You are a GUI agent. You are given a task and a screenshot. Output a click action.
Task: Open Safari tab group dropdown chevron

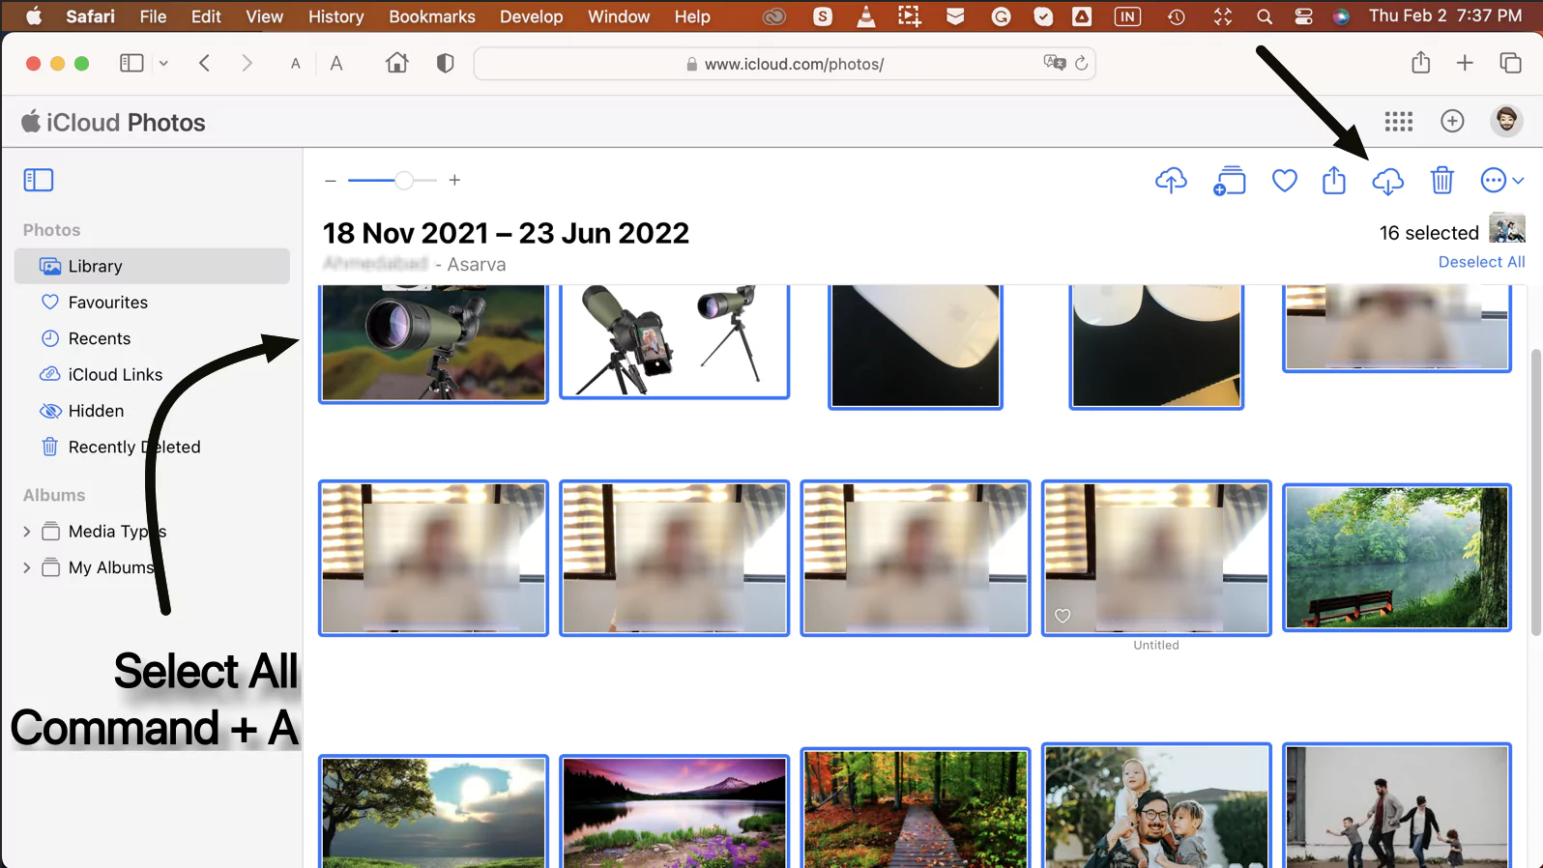click(163, 64)
